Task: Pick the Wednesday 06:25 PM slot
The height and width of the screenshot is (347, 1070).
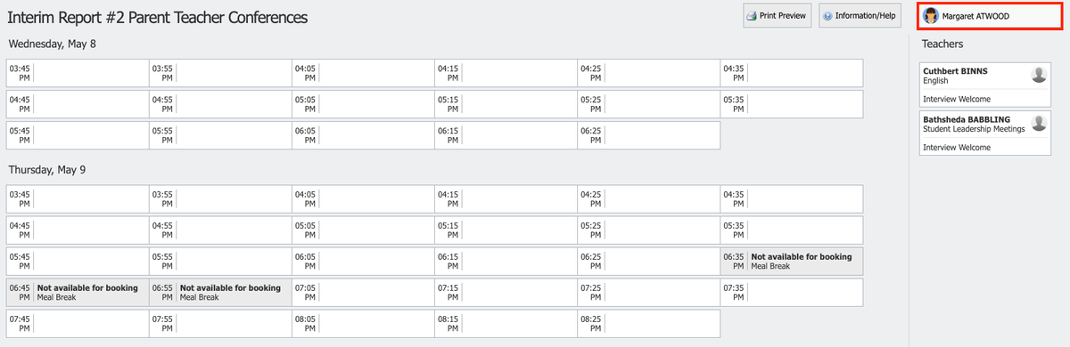Action: pos(648,135)
